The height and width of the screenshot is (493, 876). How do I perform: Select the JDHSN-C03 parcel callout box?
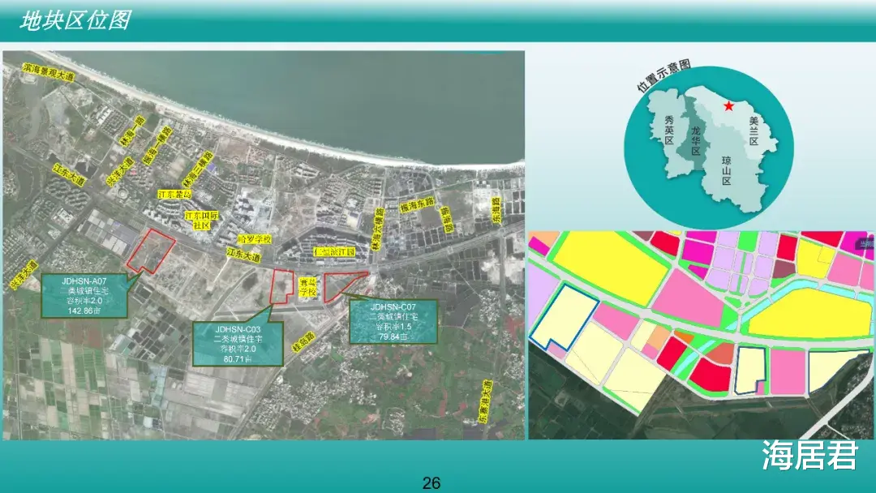click(238, 344)
